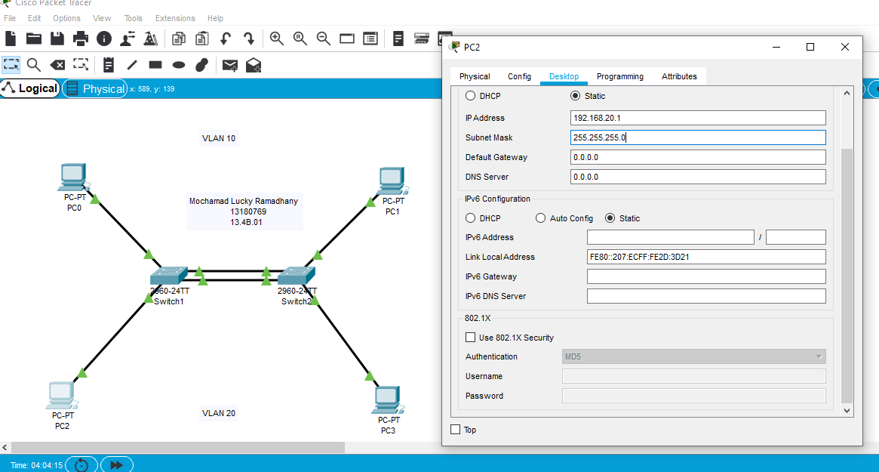Open the Tools menu
The width and height of the screenshot is (879, 472).
point(134,18)
